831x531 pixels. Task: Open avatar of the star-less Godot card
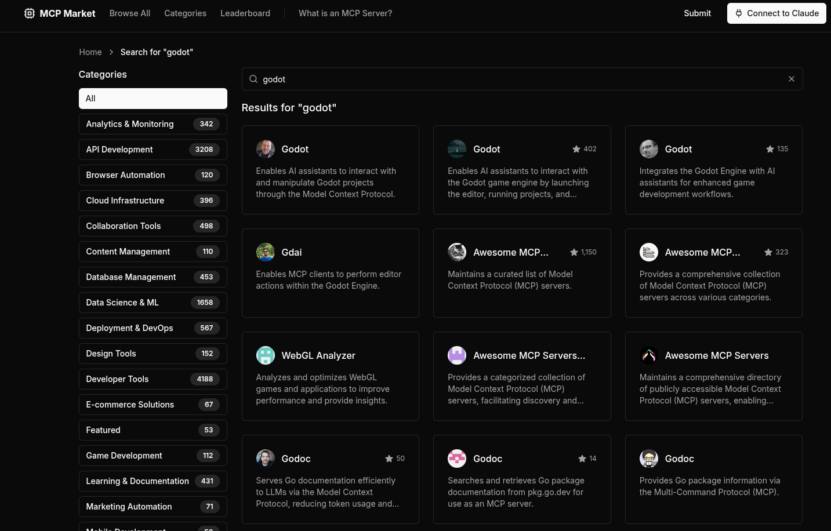pos(266,149)
